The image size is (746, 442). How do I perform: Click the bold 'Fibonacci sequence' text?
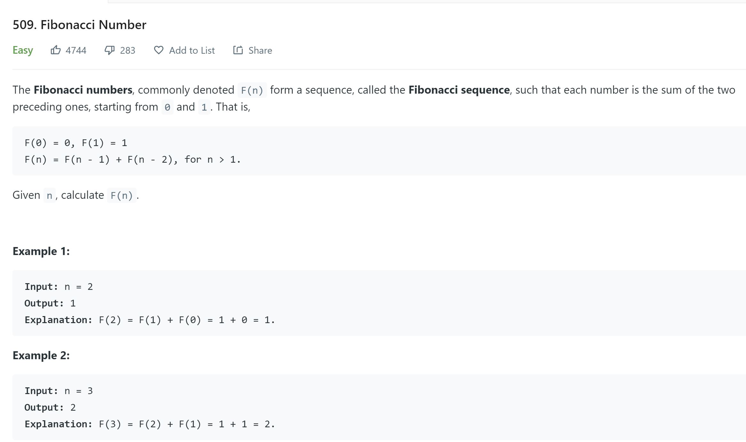(459, 90)
